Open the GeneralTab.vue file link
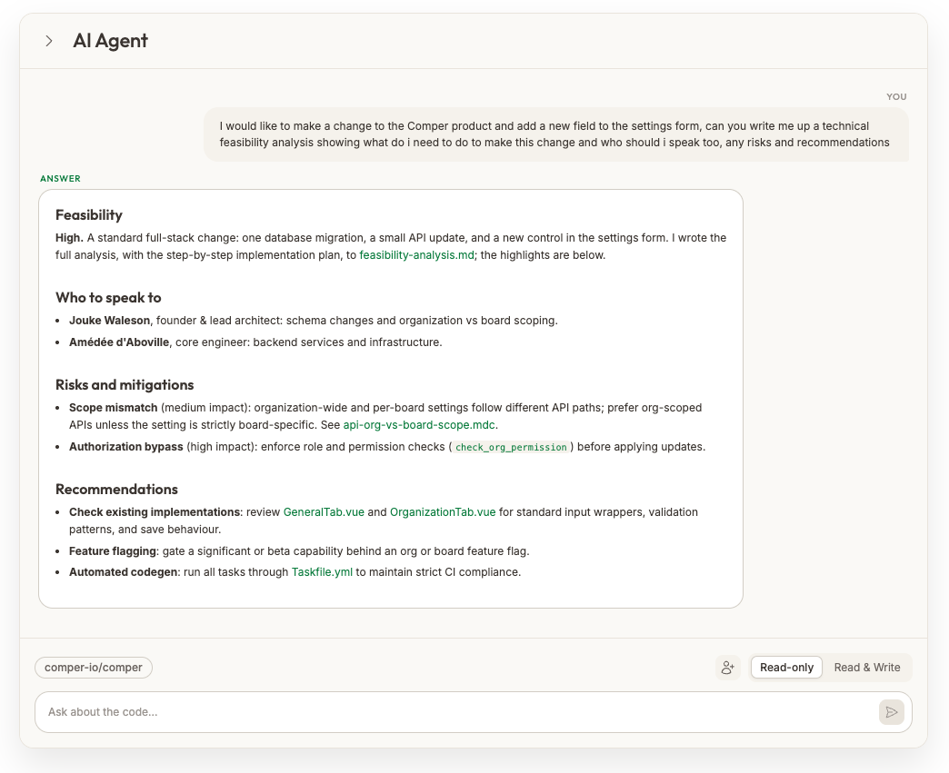The image size is (949, 773). pyautogui.click(x=324, y=511)
